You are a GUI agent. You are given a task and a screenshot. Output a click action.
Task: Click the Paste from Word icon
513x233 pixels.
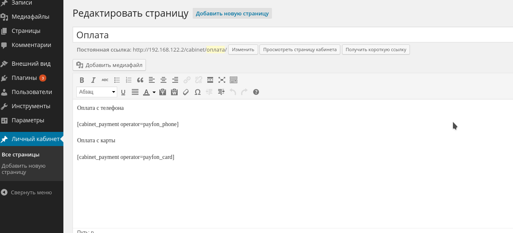tap(174, 92)
